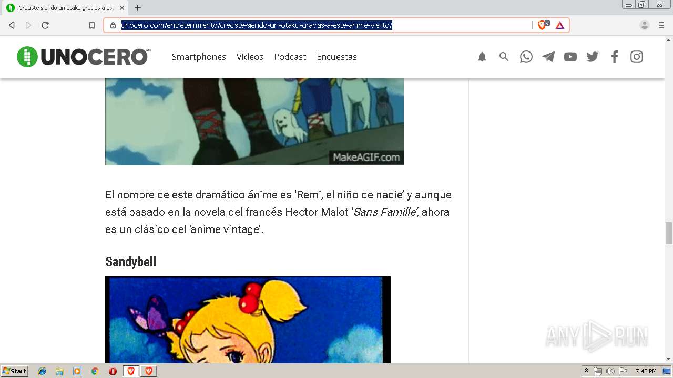Open the Brave Rewards triangle icon
The height and width of the screenshot is (378, 673).
pos(560,25)
